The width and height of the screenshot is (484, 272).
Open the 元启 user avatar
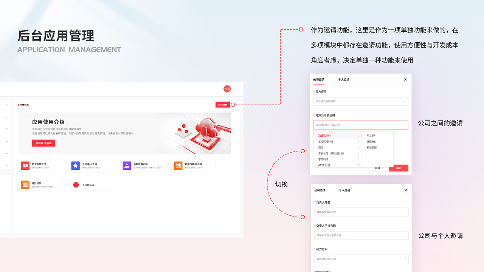[x=227, y=89]
